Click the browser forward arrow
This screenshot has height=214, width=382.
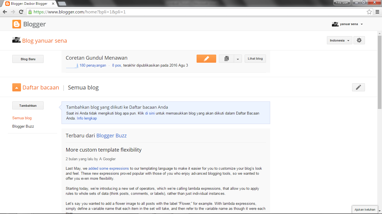tap(13, 12)
